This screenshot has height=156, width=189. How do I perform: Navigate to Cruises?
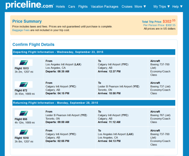(127, 7)
